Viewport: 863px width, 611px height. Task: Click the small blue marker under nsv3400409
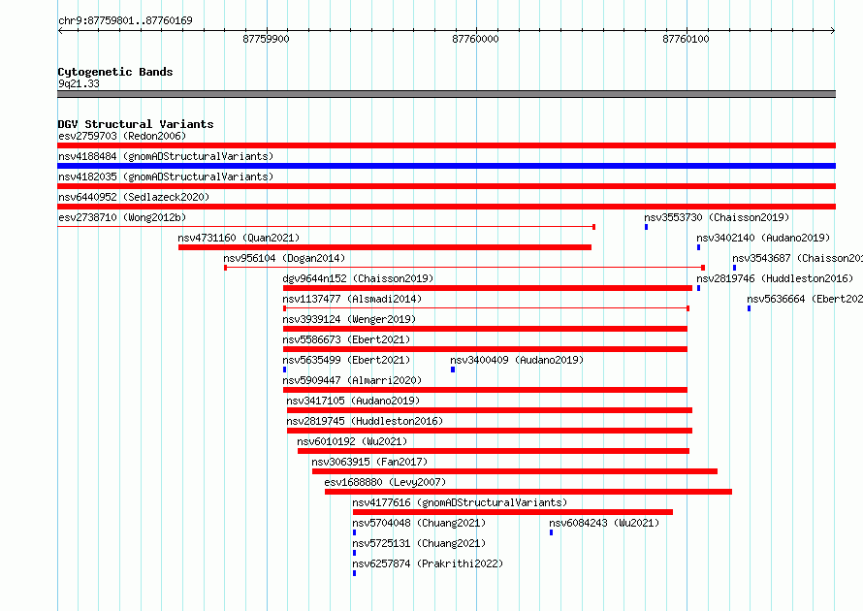(x=453, y=370)
